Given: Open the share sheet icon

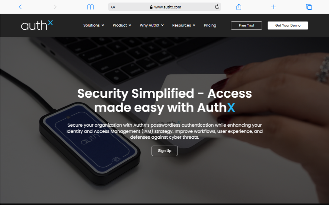Looking at the screenshot, I should click(x=239, y=7).
